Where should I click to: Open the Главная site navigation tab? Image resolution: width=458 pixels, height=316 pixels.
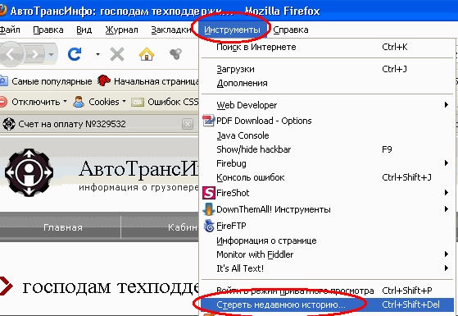[x=63, y=227]
